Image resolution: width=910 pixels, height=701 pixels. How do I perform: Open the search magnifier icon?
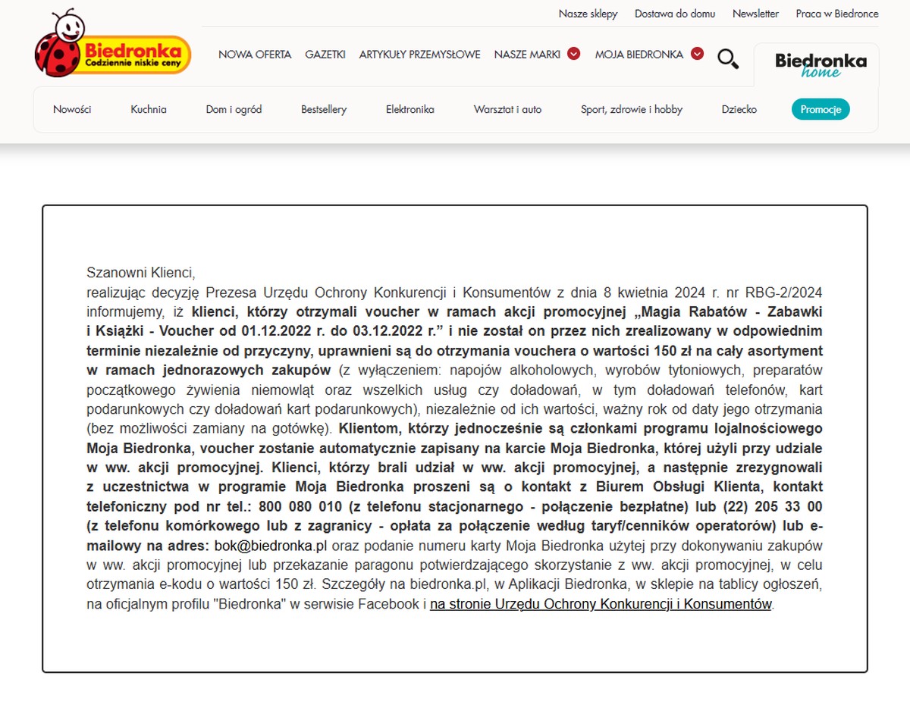[728, 58]
